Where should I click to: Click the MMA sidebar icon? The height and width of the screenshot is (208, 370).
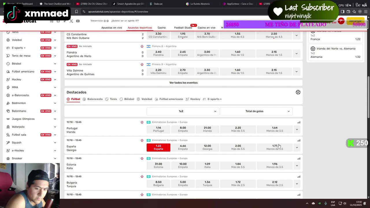[x=8, y=87]
